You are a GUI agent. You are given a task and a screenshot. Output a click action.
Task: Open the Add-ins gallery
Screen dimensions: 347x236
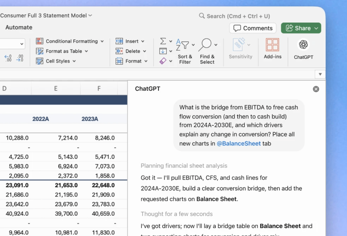pyautogui.click(x=272, y=49)
